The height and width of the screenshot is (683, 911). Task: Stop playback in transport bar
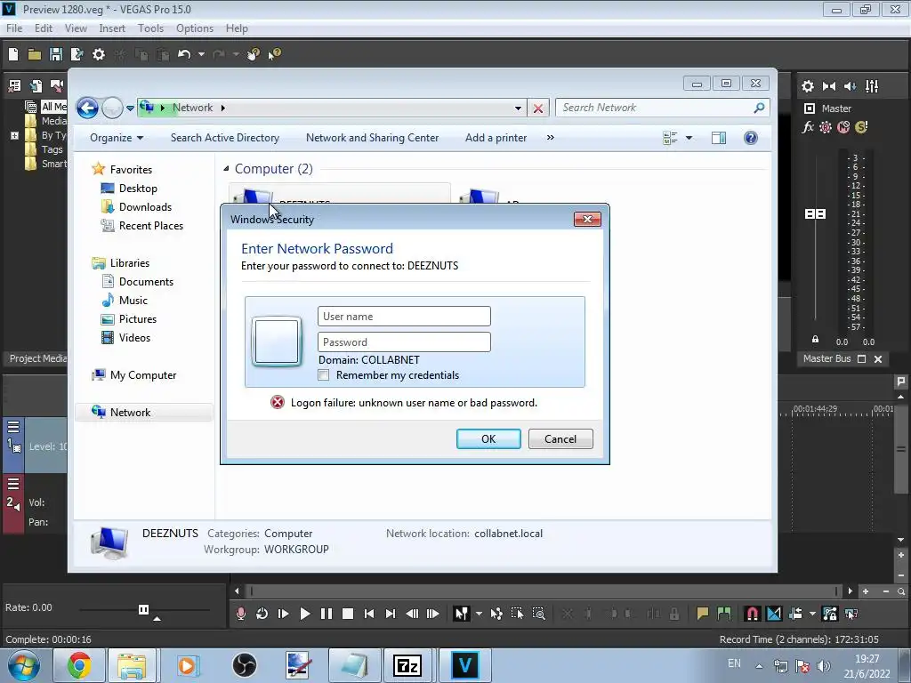pyautogui.click(x=348, y=614)
